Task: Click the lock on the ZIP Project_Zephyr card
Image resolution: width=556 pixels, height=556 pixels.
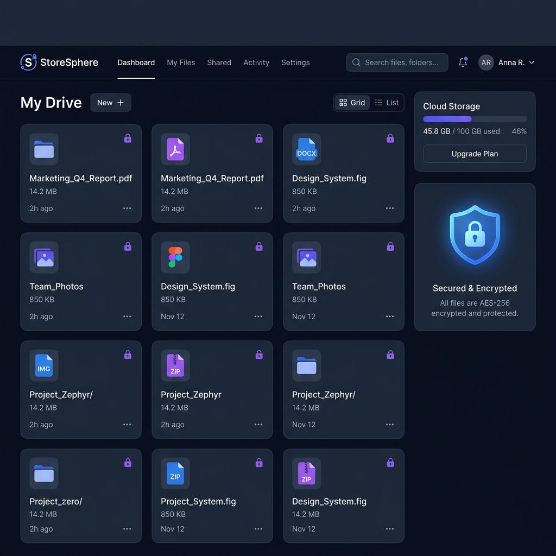Action: coord(259,355)
